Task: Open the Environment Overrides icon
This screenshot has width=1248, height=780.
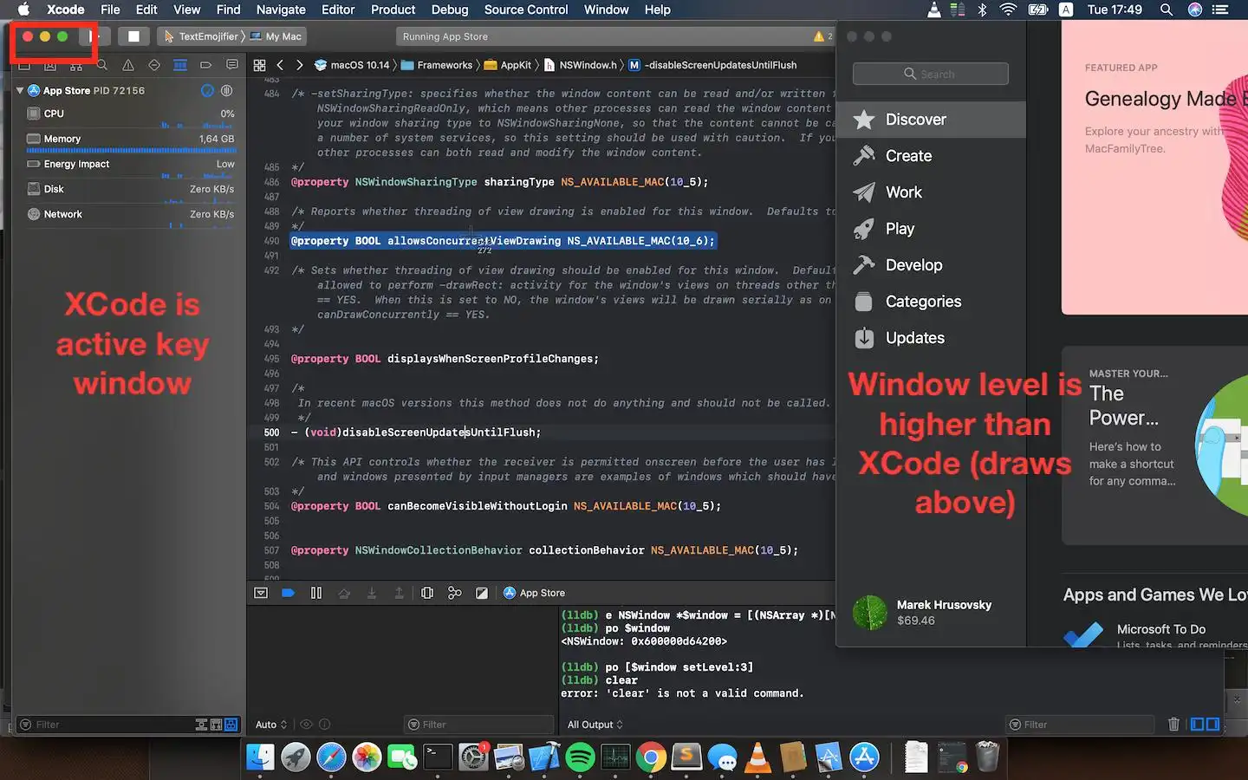Action: tap(483, 593)
